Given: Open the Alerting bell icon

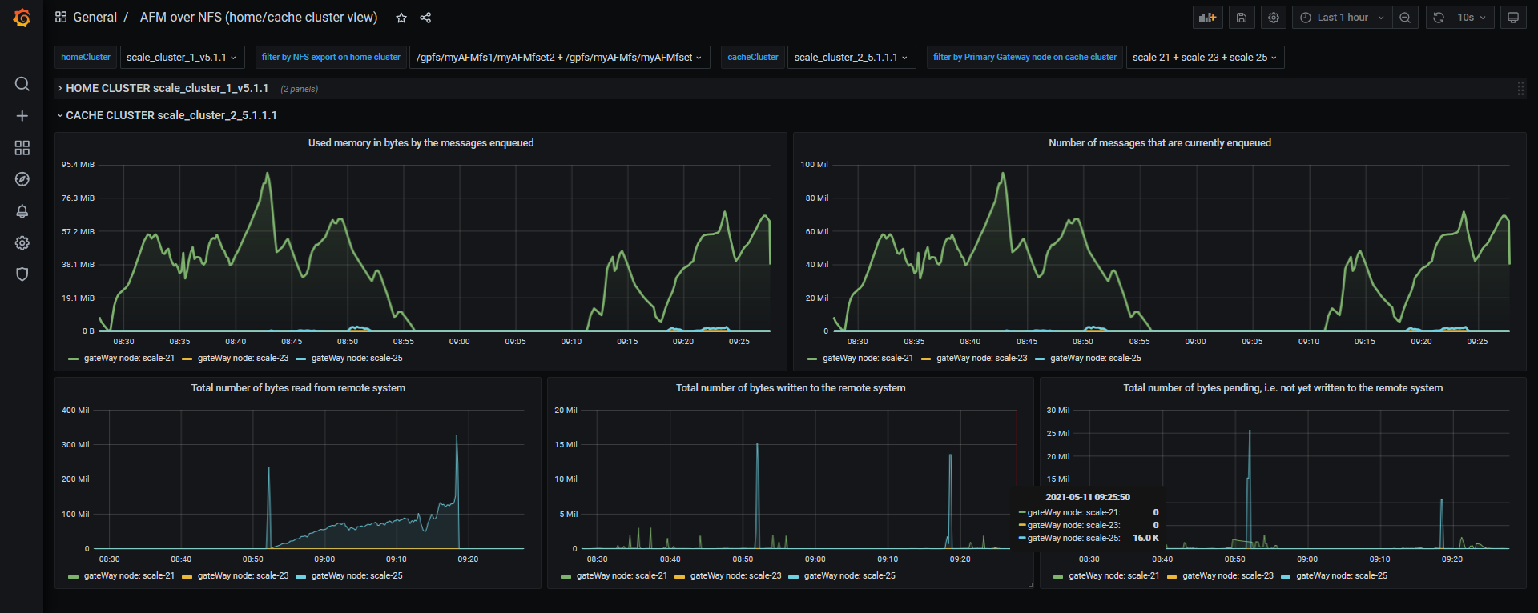Looking at the screenshot, I should coord(22,211).
